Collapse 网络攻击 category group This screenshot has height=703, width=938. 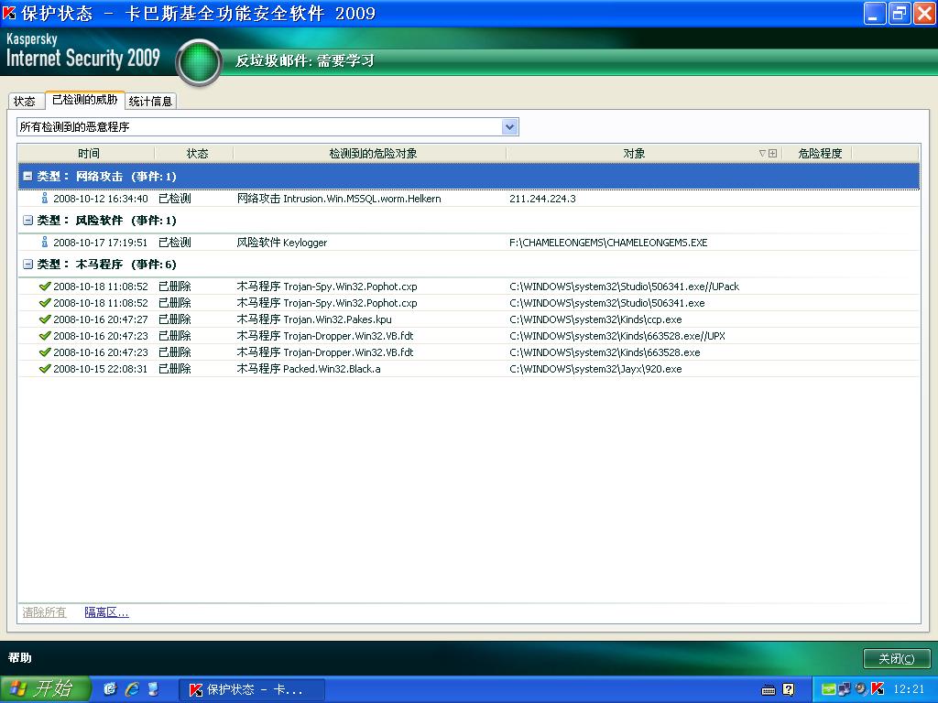[x=27, y=177]
